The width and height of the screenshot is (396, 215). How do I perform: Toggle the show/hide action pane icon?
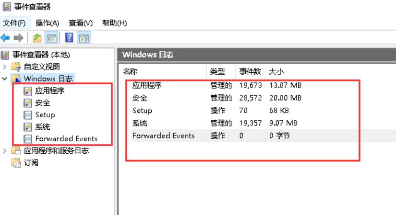(x=84, y=38)
